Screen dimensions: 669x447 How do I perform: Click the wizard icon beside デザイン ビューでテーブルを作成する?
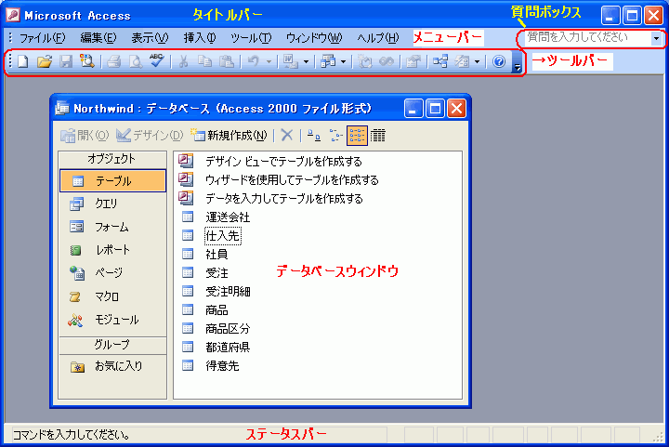186,161
